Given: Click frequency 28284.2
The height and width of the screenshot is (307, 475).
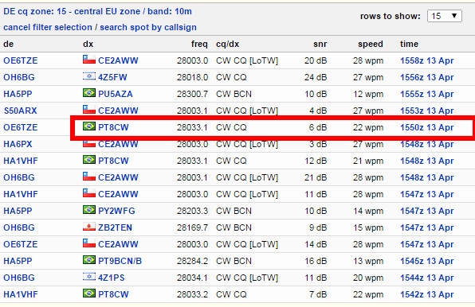Looking at the screenshot, I should pyautogui.click(x=192, y=261).
